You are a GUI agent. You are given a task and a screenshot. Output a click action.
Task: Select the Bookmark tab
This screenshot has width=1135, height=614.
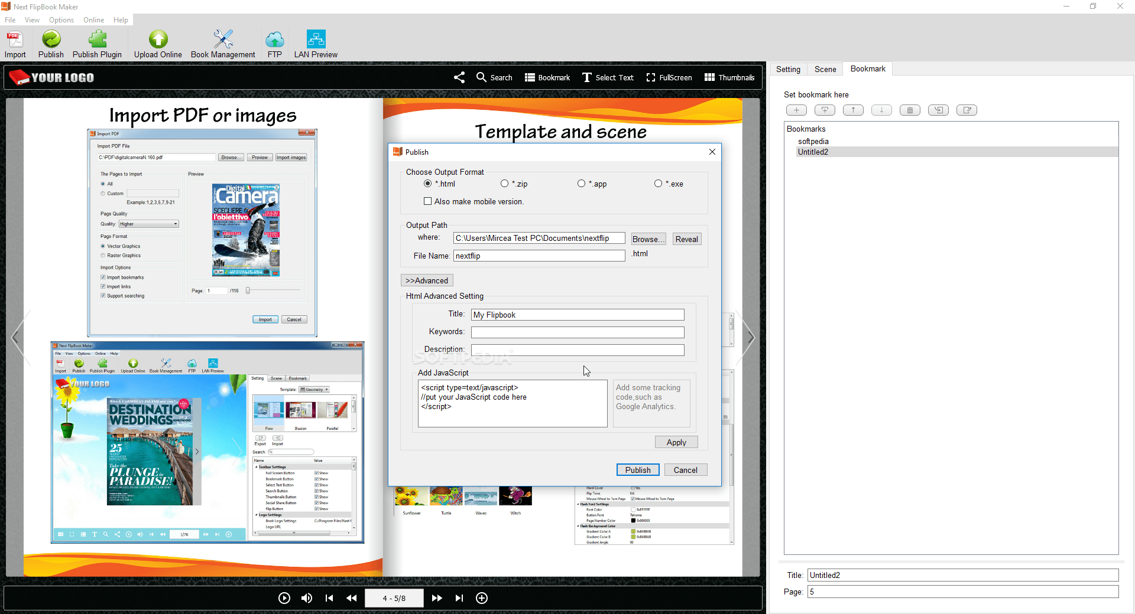pos(868,68)
